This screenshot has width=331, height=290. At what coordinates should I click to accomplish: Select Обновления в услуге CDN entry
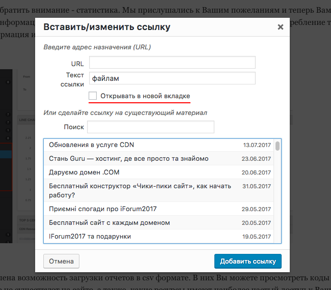[x=91, y=145]
